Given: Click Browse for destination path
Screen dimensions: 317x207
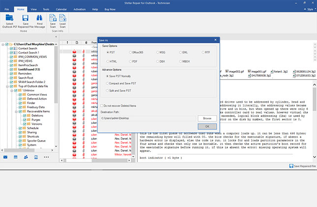Looking at the screenshot, I should (207, 118).
